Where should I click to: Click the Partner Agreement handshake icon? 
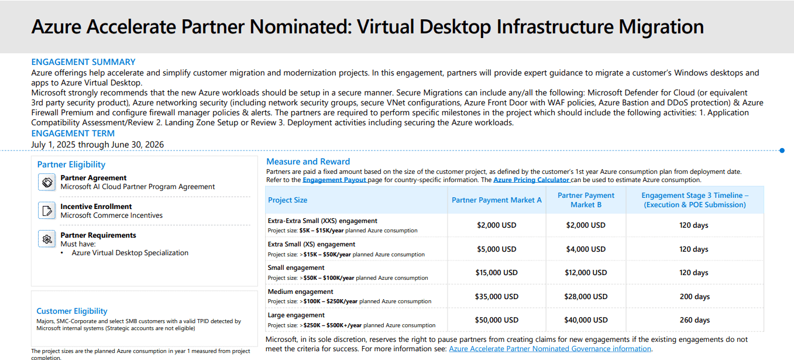[46, 182]
